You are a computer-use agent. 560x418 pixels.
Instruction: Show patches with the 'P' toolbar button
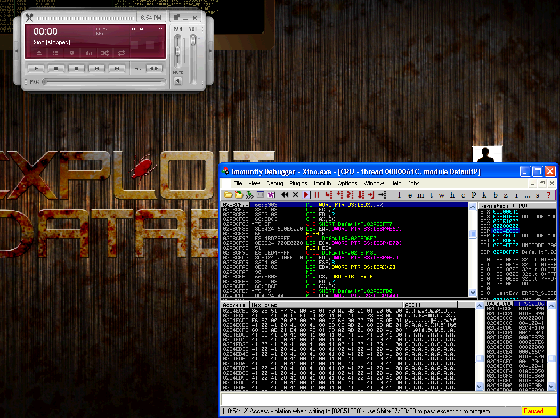(x=474, y=195)
